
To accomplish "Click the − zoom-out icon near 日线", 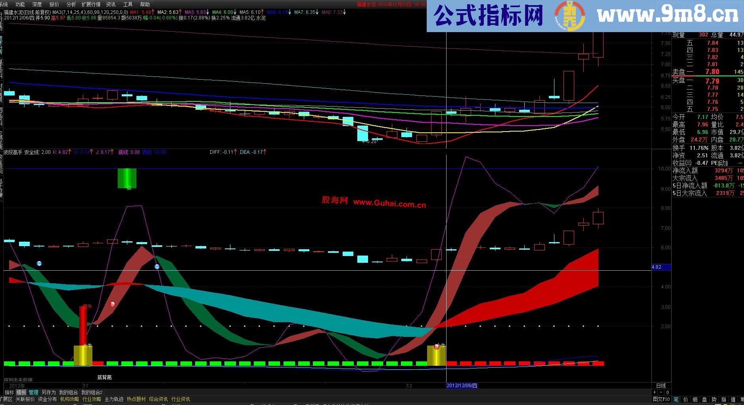I will [x=661, y=392].
